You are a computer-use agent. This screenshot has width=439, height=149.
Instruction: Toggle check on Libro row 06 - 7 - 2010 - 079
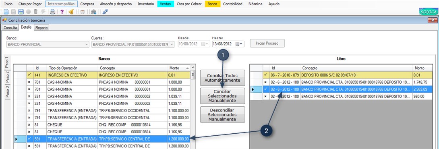(266, 75)
